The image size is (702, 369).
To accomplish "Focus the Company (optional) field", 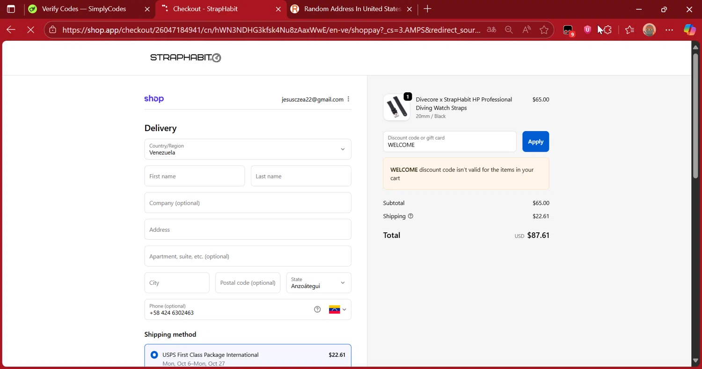I will [x=248, y=203].
